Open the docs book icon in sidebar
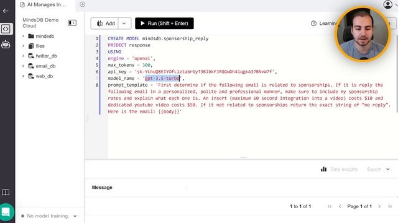Screen dimensions: 398x223 point(6,192)
